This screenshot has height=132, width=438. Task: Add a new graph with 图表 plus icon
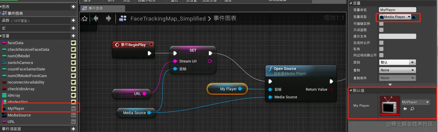pyautogui.click(x=73, y=6)
